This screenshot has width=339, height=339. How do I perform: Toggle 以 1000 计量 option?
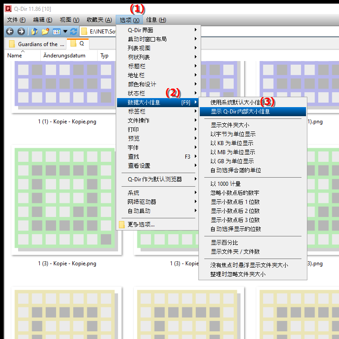point(253,184)
